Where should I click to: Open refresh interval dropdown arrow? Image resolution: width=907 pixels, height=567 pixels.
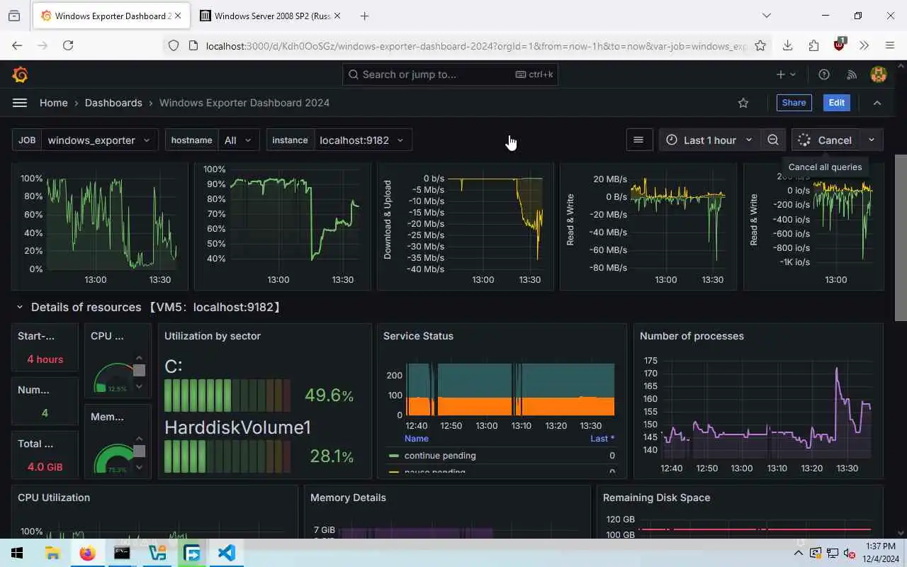click(872, 140)
